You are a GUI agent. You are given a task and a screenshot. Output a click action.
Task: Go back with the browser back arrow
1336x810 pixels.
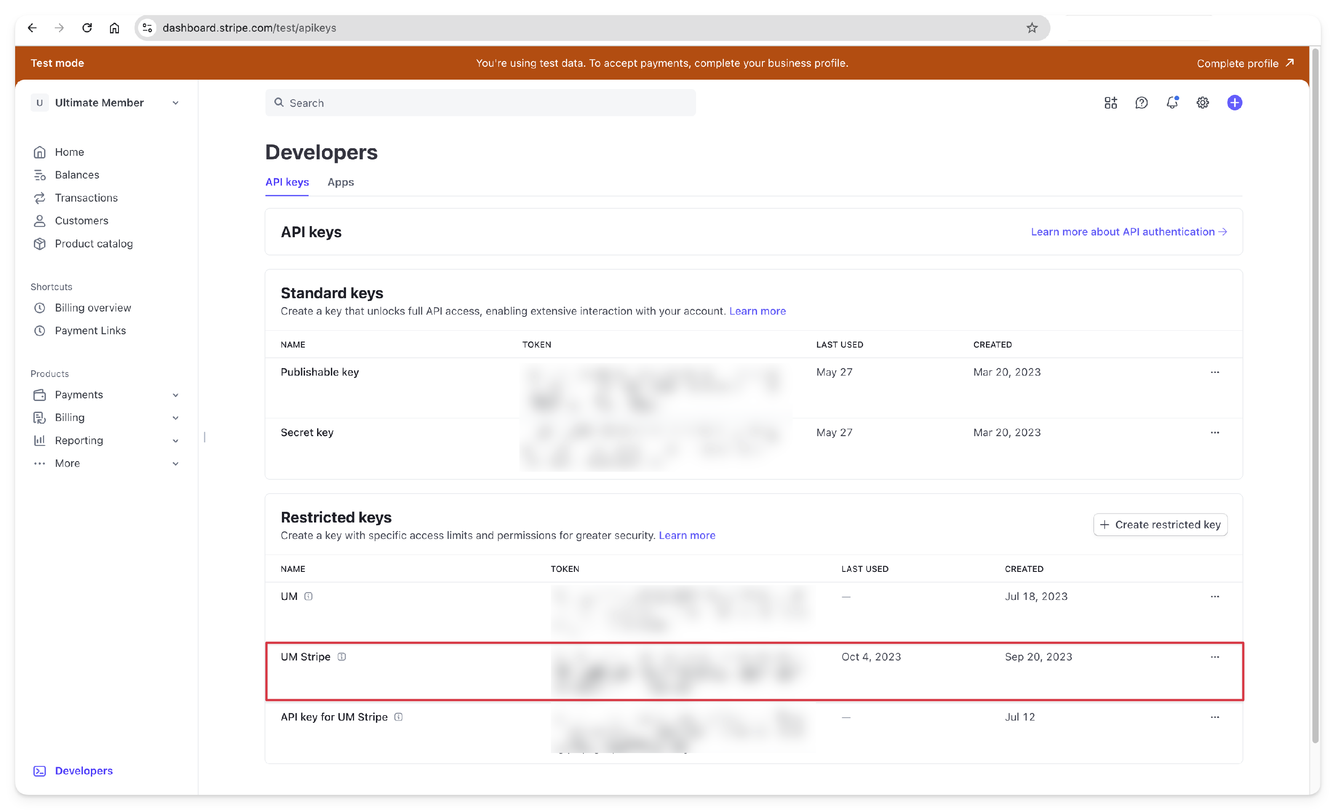click(32, 28)
